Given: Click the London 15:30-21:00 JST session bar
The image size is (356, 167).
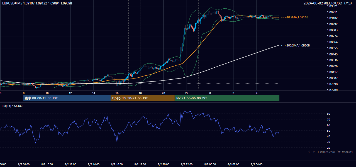Looking at the screenshot, I should [x=143, y=98].
